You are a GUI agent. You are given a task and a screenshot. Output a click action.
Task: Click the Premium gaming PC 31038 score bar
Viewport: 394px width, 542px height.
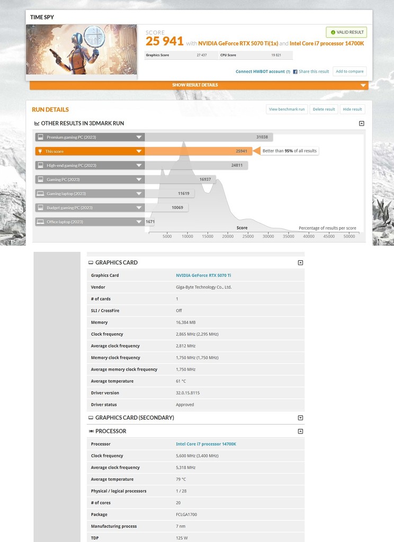[x=209, y=137]
